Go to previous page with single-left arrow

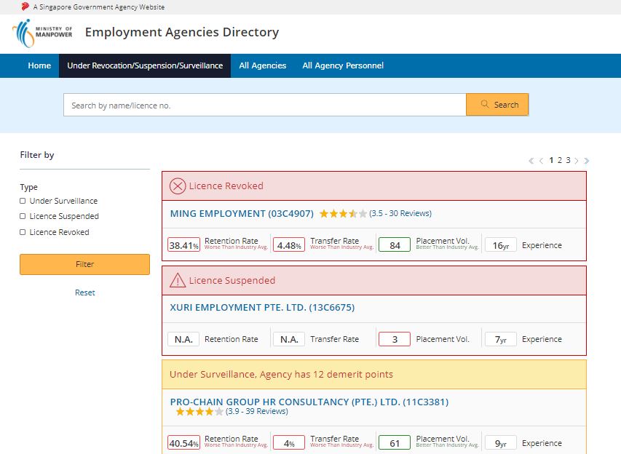pos(541,161)
